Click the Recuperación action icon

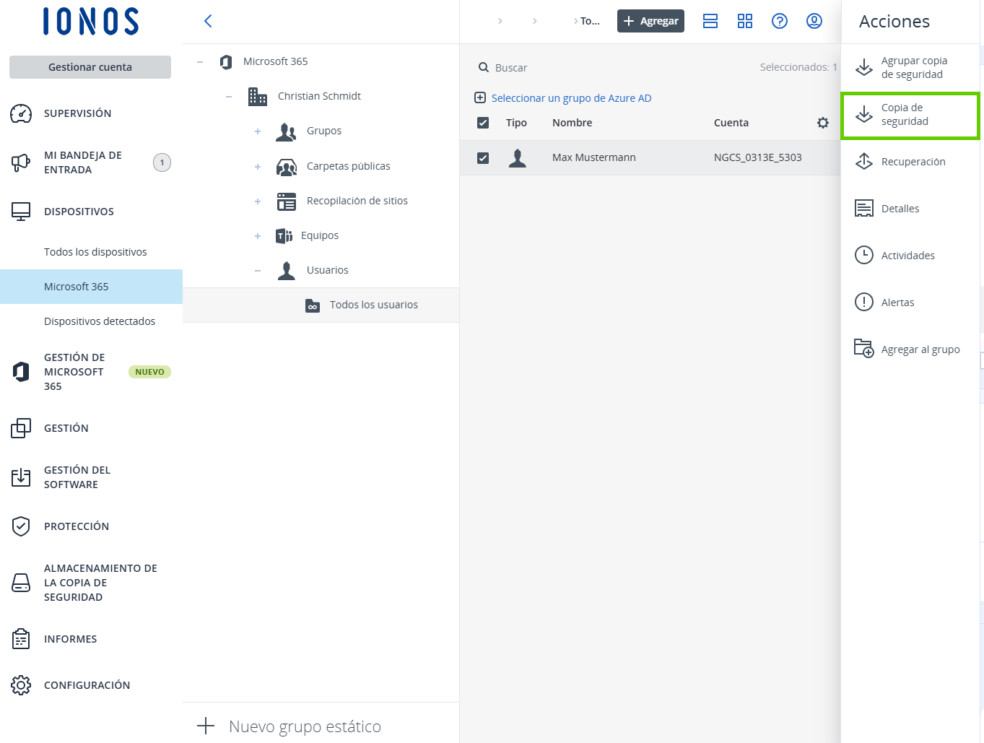point(864,162)
